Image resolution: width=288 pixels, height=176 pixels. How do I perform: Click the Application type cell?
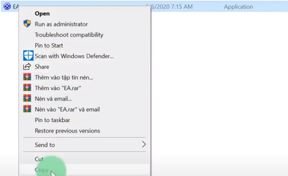tap(238, 7)
